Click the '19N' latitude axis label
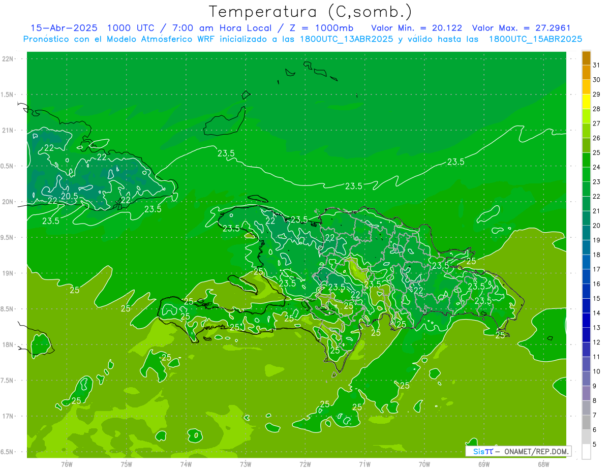This screenshot has width=610, height=471. (x=8, y=273)
